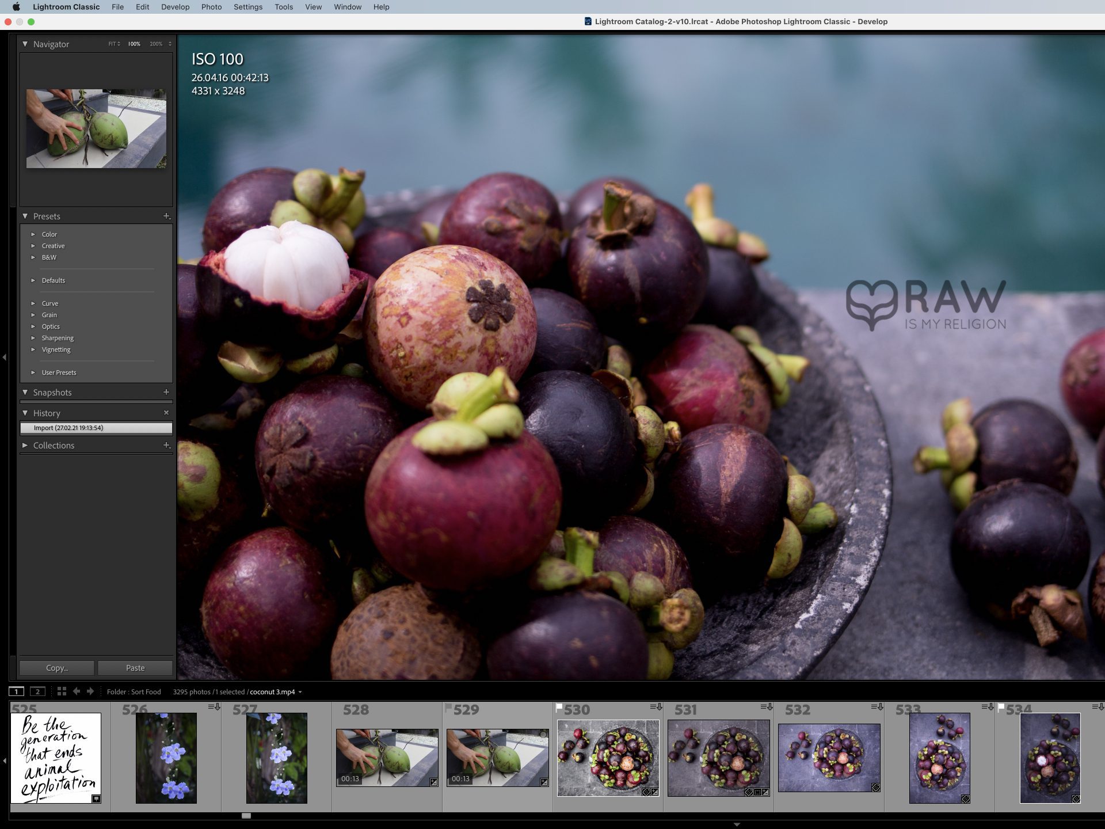Open the Settings menu in the menu bar
The image size is (1105, 829).
pyautogui.click(x=247, y=7)
